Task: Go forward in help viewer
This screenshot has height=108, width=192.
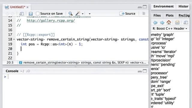Action: tap(162, 22)
